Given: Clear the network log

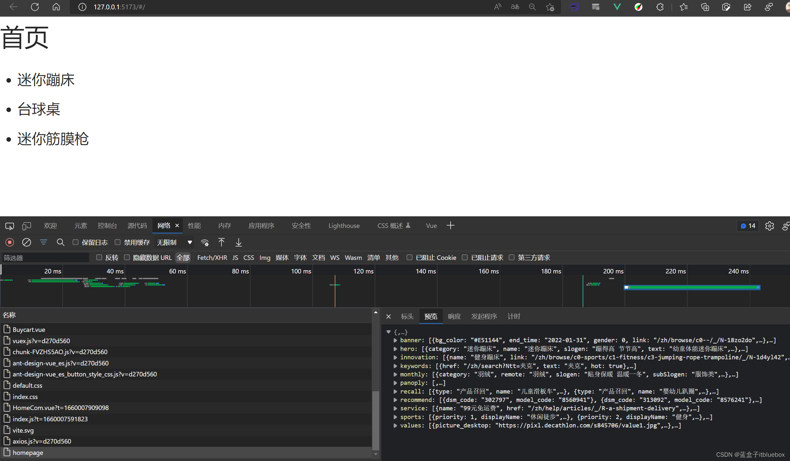Looking at the screenshot, I should (26, 242).
